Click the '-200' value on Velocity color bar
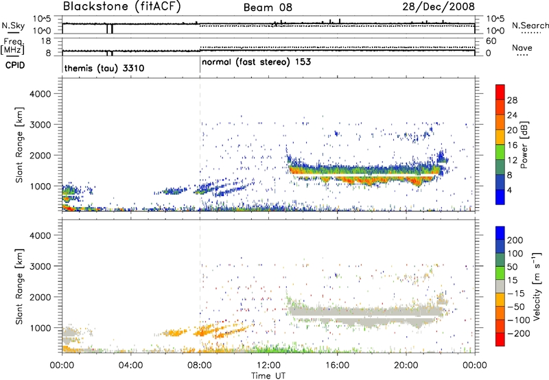The height and width of the screenshot is (380, 549). (519, 333)
